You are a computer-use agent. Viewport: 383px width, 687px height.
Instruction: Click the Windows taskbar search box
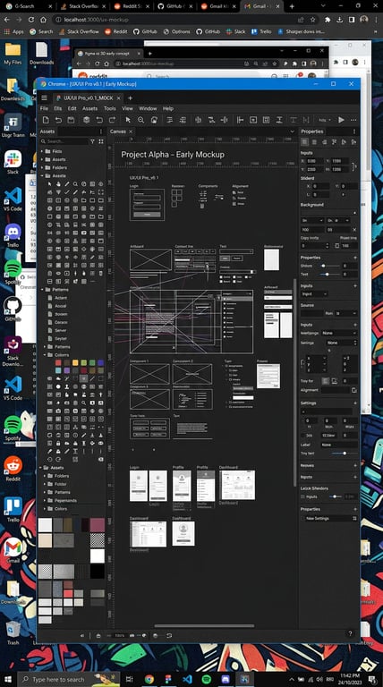[x=69, y=679]
